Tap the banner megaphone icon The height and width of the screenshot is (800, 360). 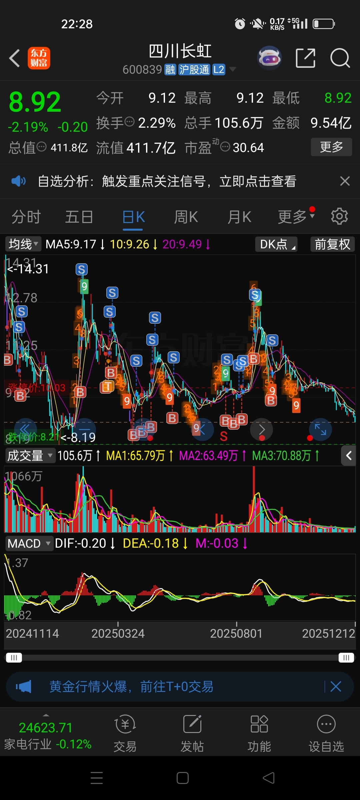pyautogui.click(x=24, y=687)
